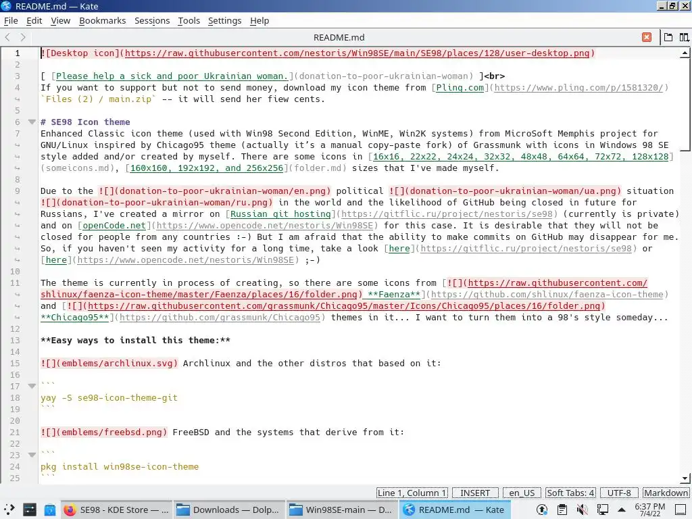Open the Sessions menu
Screen dimensions: 692x519
(152, 21)
